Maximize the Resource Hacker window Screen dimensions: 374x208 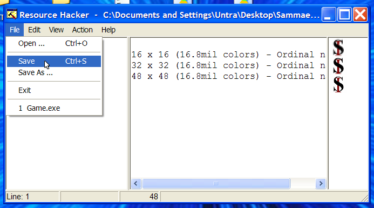[x=344, y=15]
